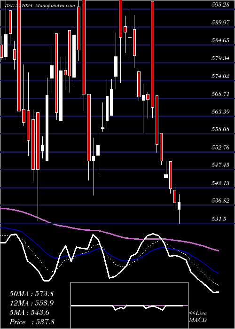The image size is (235, 329).
Task: Open the MACD histogram inset panel
Action: click(x=129, y=305)
